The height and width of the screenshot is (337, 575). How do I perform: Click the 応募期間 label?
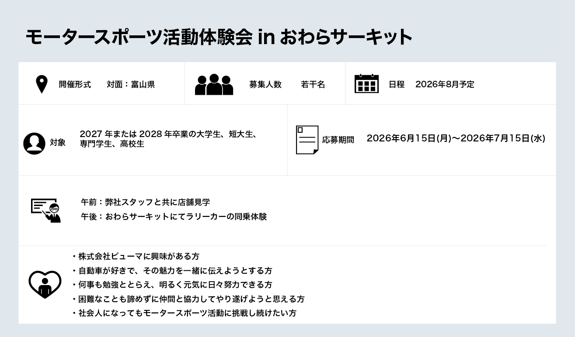tap(338, 140)
